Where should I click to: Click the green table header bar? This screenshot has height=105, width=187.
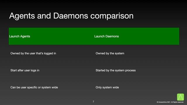point(94,36)
